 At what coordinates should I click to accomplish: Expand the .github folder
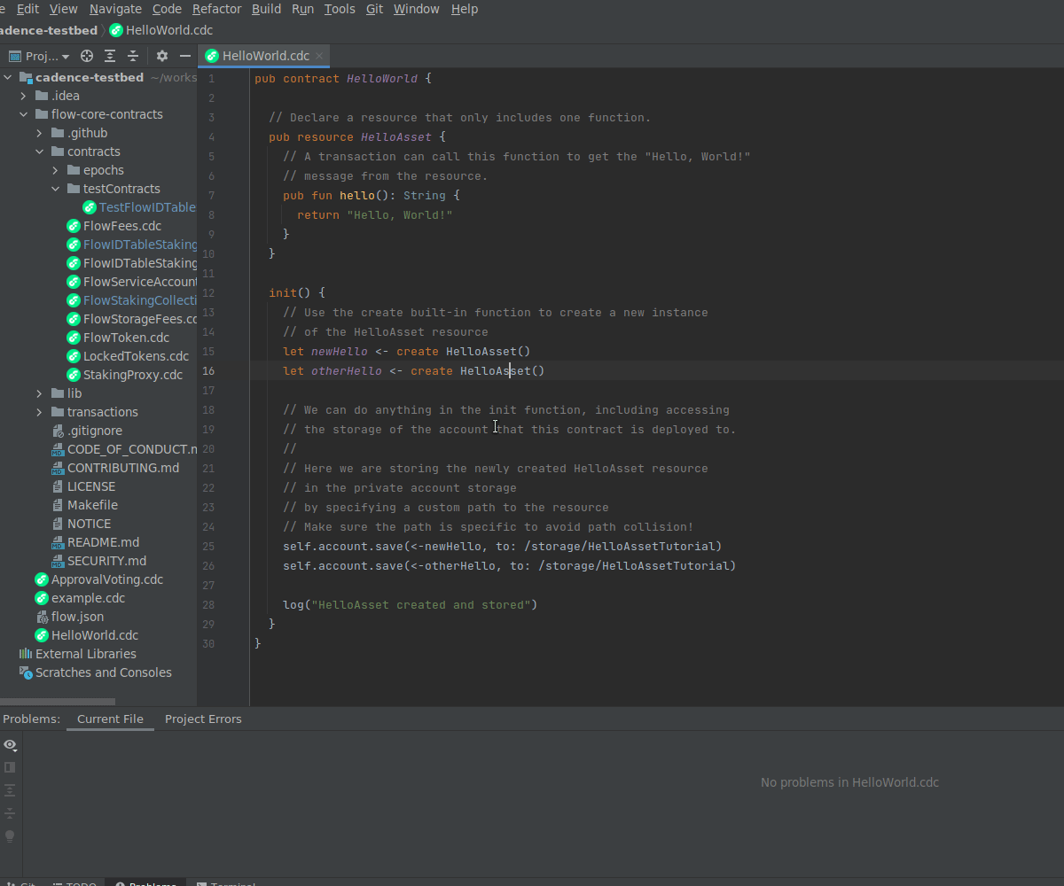coord(39,133)
